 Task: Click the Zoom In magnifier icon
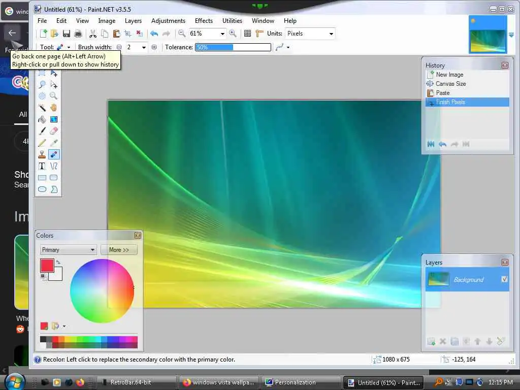coord(233,34)
